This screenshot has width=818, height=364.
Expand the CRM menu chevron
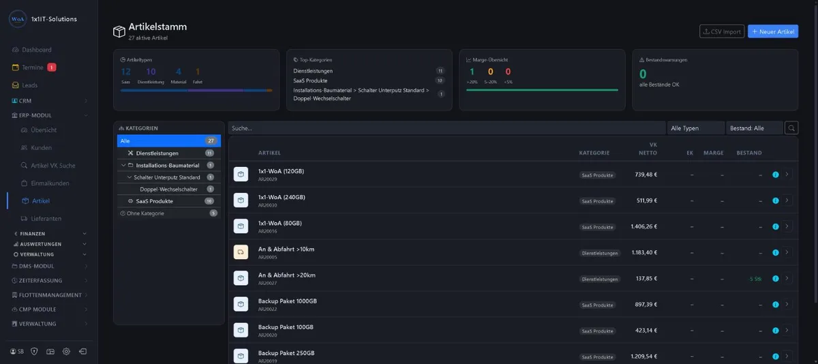(x=85, y=101)
